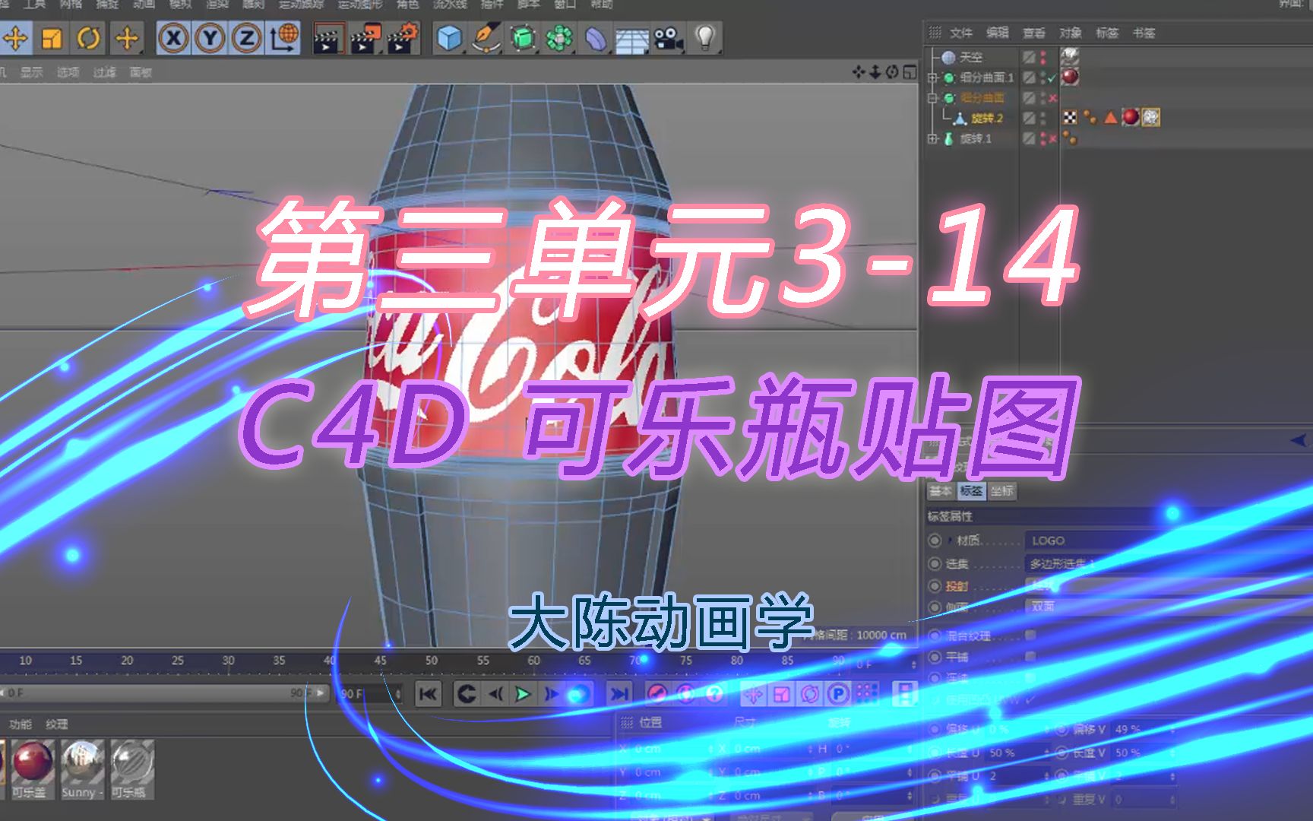Collapse the highlighted 细分曲面 object
The width and height of the screenshot is (1313, 821).
pos(933,98)
